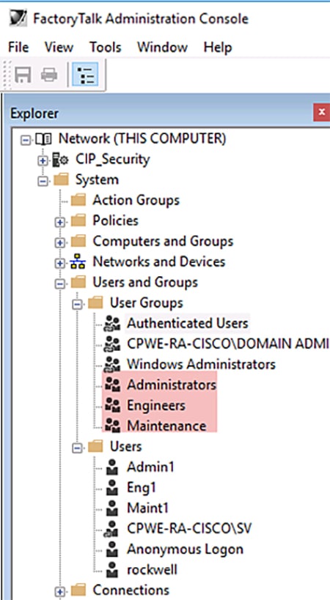Click the CIP_Security gear icon
The image size is (330, 600).
[60, 160]
